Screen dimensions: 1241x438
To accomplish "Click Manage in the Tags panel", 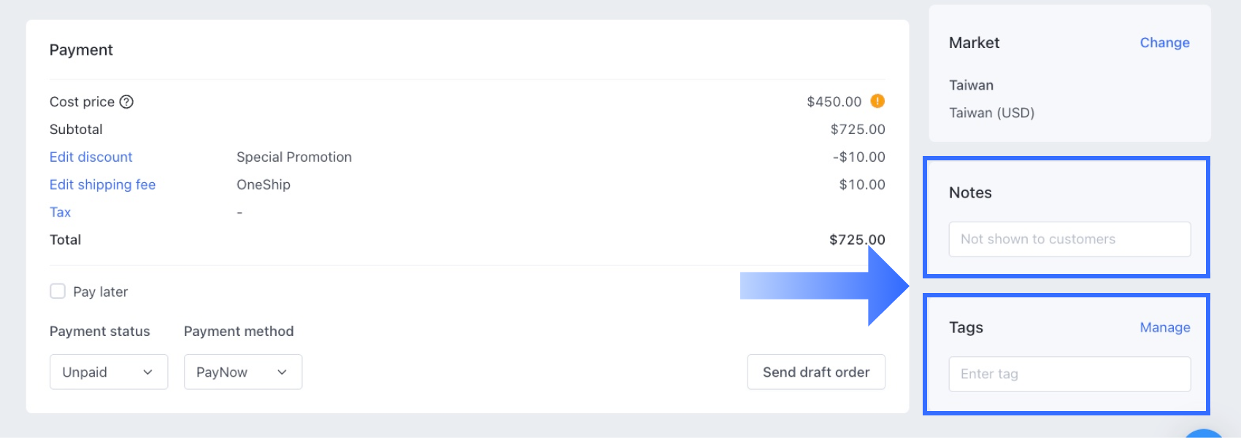I will (x=1164, y=328).
